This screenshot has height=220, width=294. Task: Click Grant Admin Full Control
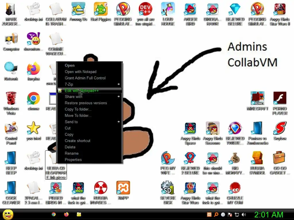90,78
